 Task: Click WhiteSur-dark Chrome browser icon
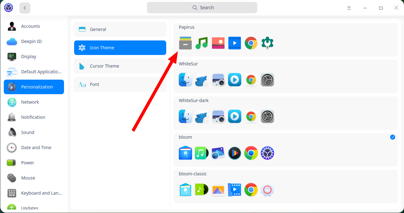251,116
